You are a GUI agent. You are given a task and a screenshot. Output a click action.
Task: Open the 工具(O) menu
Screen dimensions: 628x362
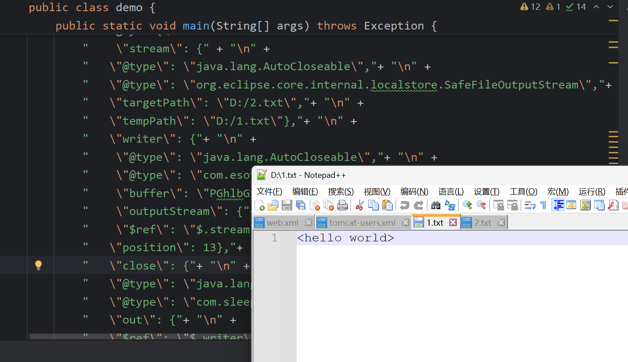(x=523, y=192)
